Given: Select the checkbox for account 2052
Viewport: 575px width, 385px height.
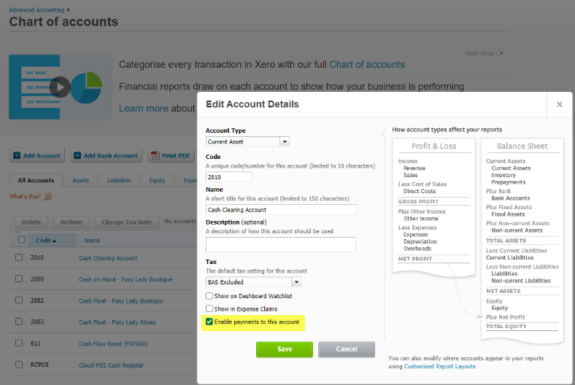Looking at the screenshot, I should coord(19,300).
